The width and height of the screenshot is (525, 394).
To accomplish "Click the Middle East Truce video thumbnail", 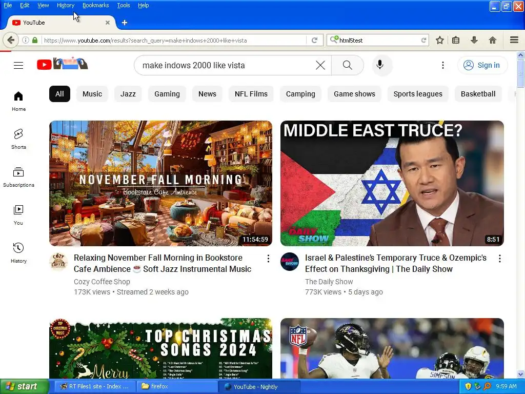I will [392, 183].
